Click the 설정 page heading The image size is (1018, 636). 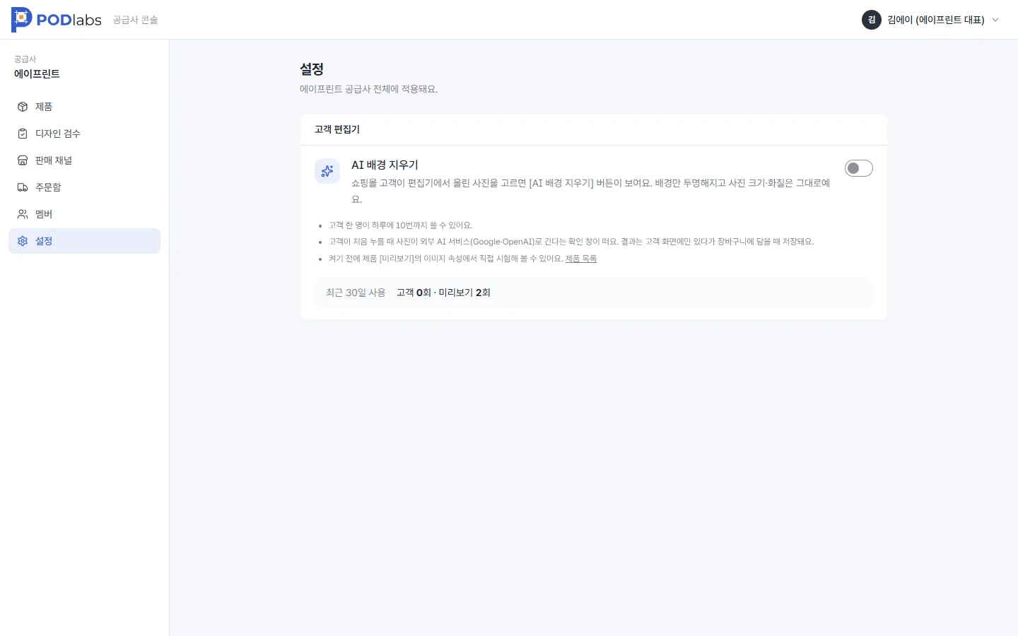(312, 69)
